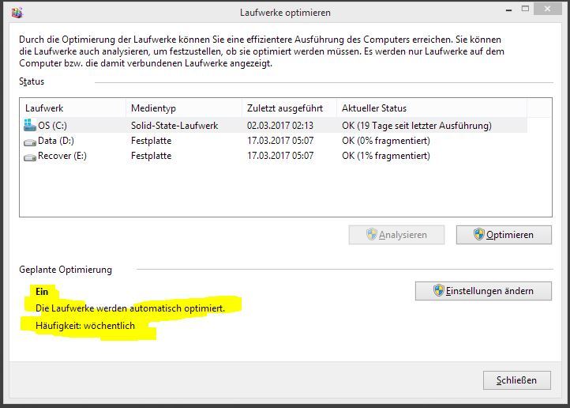Click the shield icon on Einstellungen ändern
Screen dimensions: 570x408
pos(438,291)
